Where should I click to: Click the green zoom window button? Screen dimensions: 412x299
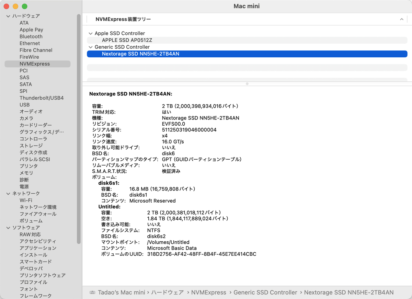(x=24, y=7)
